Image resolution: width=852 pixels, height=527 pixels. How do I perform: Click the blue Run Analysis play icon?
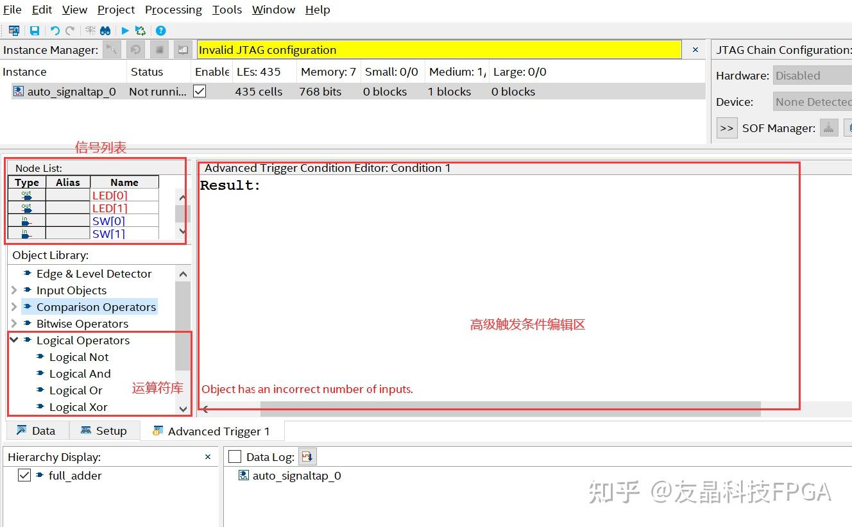pos(124,30)
